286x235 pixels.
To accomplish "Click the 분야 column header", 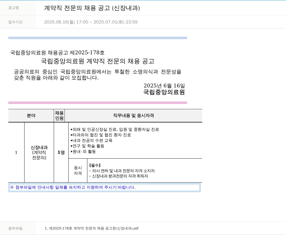I will tap(31, 116).
